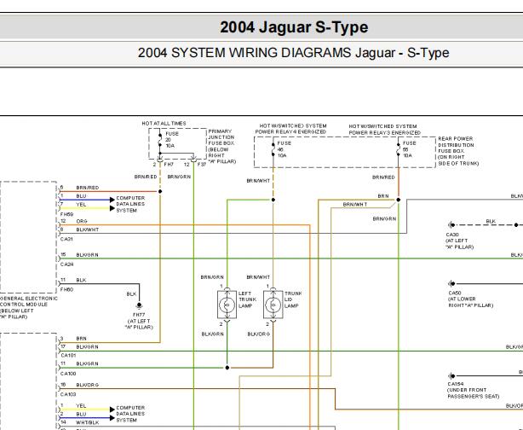The width and height of the screenshot is (523, 430).
Task: Click the FH77 ground symbol
Action: pyautogui.click(x=139, y=305)
